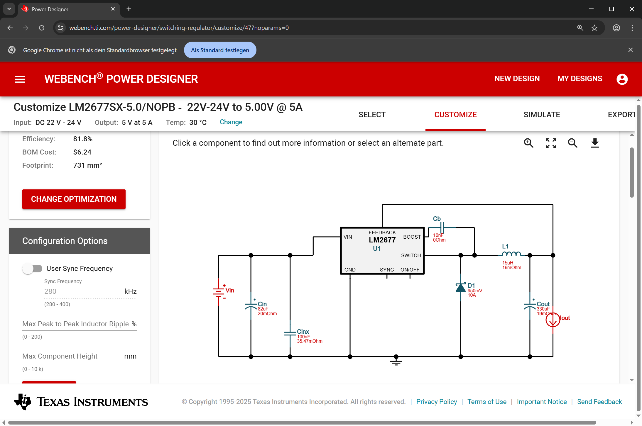Open the user account profile icon
This screenshot has height=426, width=642.
click(622, 79)
